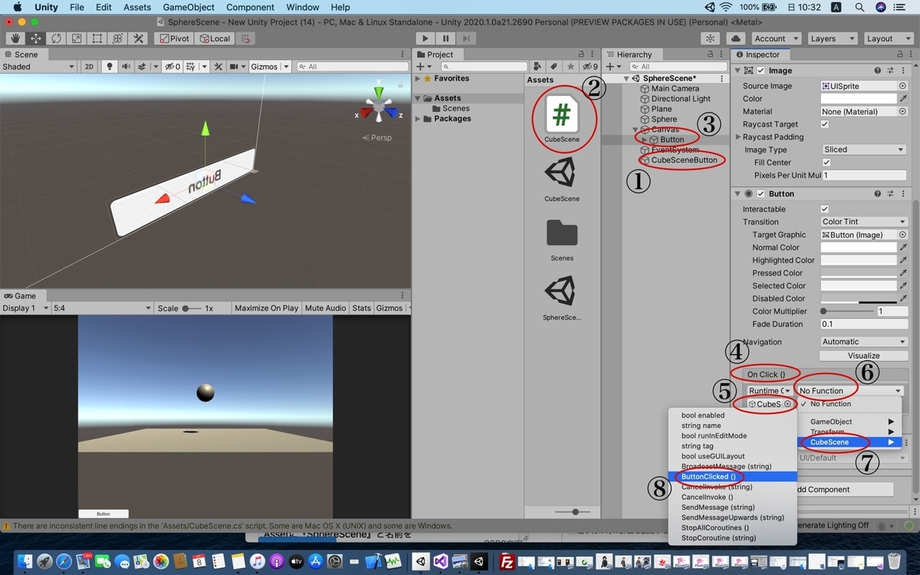Open the 5:4 aspect ratio dropdown
The height and width of the screenshot is (575, 920).
[102, 308]
